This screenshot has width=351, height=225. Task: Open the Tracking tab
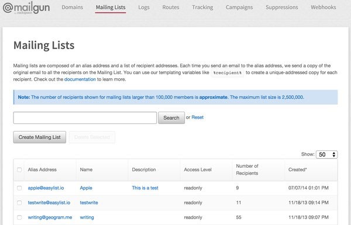[x=202, y=8]
